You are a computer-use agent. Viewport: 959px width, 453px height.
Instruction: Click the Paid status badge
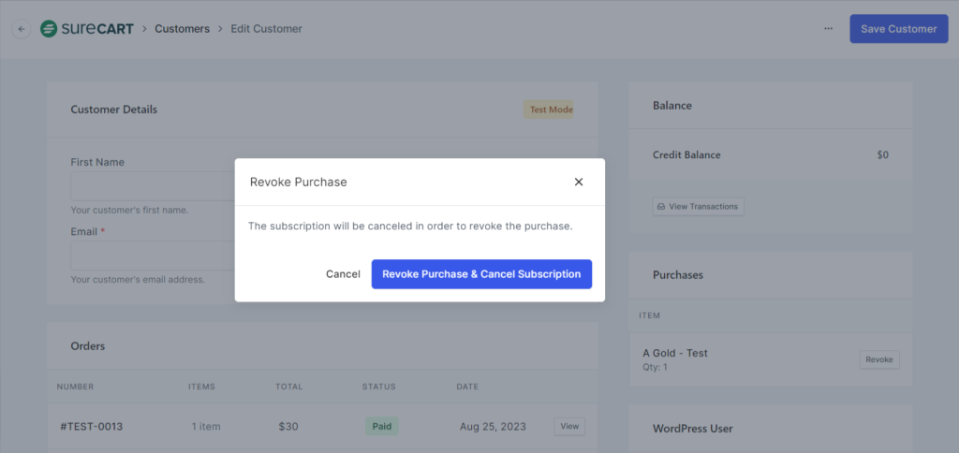[382, 426]
